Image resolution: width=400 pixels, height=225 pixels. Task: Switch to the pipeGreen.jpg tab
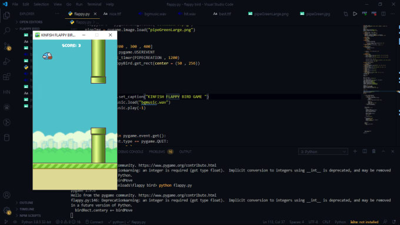pyautogui.click(x=315, y=14)
